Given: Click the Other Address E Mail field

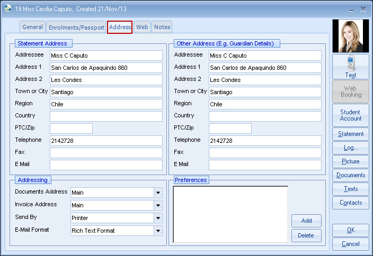Looking at the screenshot, I should [x=265, y=165].
